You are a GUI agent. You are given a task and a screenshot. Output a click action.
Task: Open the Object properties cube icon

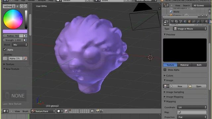[189, 21]
